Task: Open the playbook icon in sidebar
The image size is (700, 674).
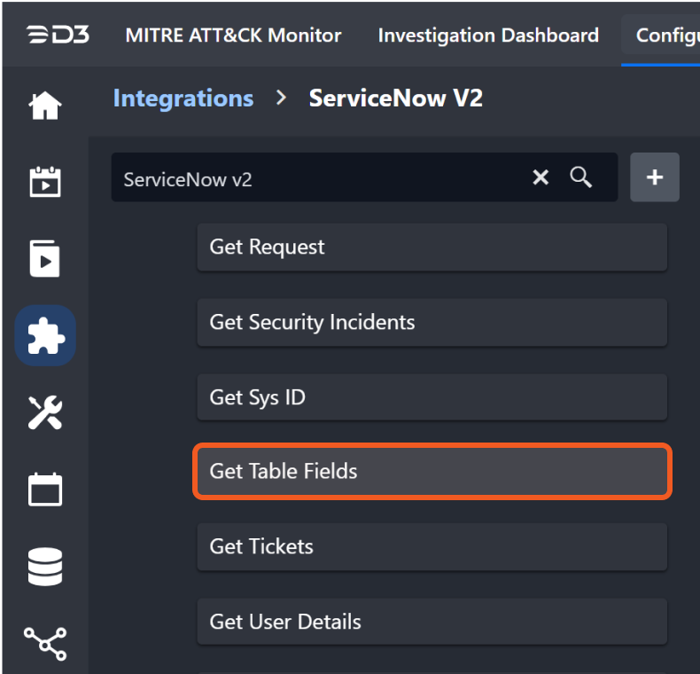Action: pyautogui.click(x=45, y=258)
